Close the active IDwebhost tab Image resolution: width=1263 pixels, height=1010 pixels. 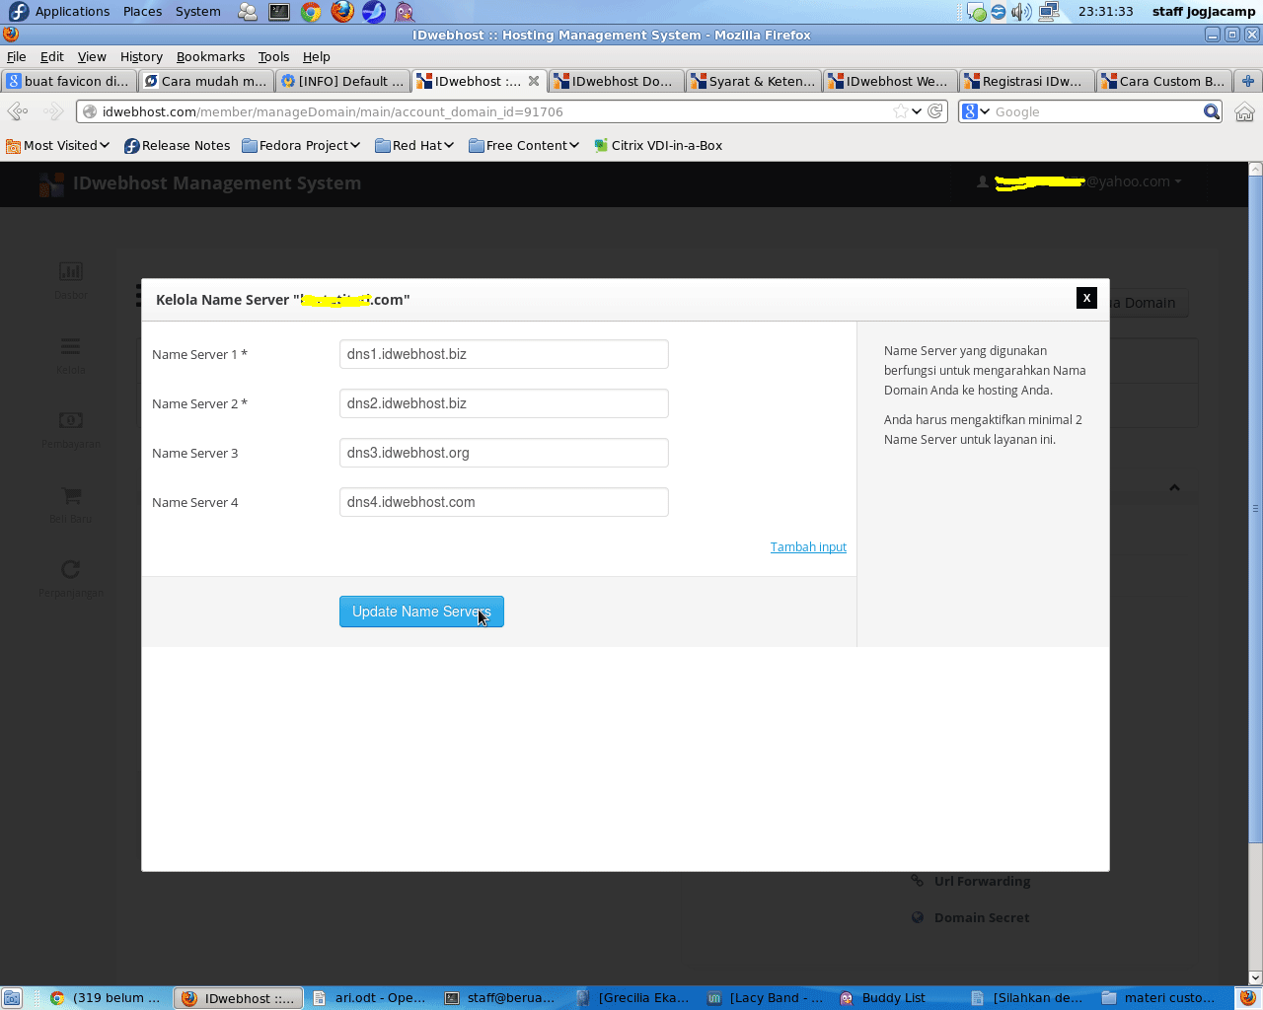point(534,81)
